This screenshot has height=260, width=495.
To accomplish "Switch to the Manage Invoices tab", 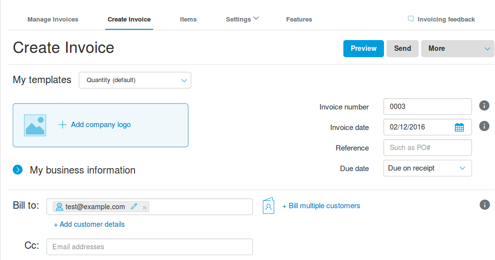I will 53,20.
